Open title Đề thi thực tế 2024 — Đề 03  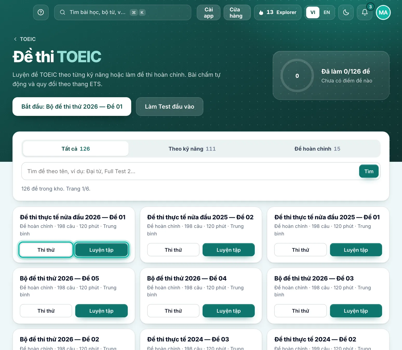pos(188,339)
